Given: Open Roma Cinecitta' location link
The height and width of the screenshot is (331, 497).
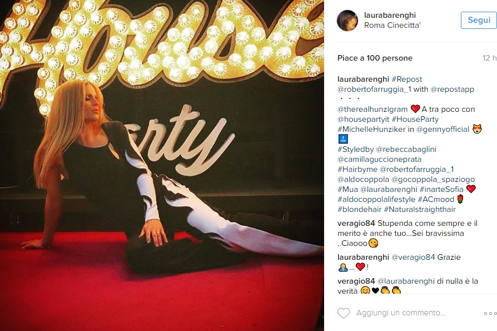Looking at the screenshot, I should pos(392,26).
